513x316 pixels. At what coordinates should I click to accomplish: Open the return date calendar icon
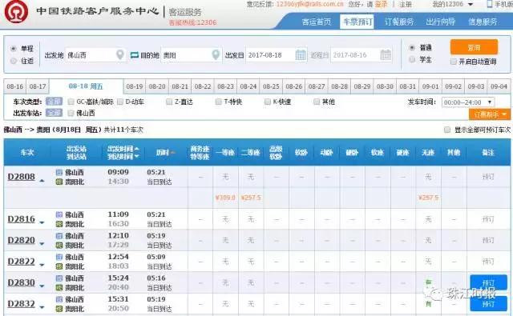coord(386,55)
